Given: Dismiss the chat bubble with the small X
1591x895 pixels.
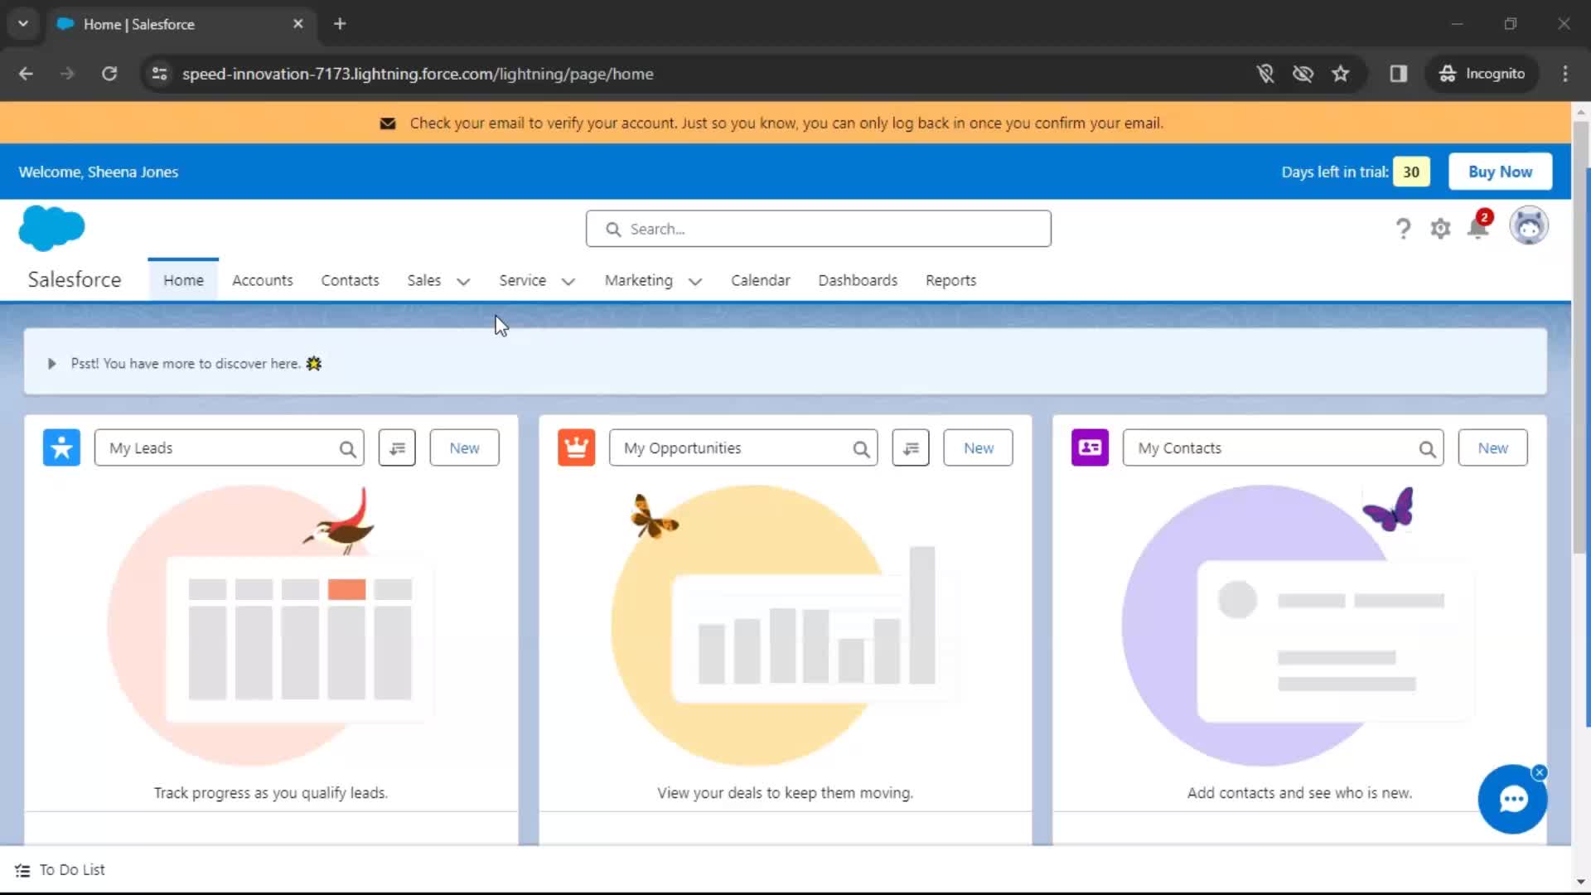Looking at the screenshot, I should [x=1539, y=772].
